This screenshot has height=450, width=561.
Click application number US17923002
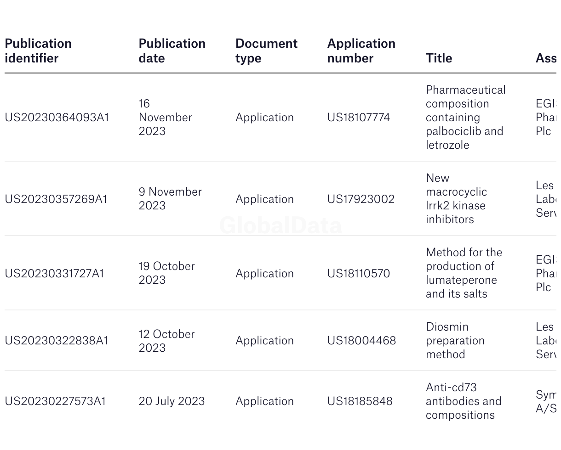coord(361,199)
